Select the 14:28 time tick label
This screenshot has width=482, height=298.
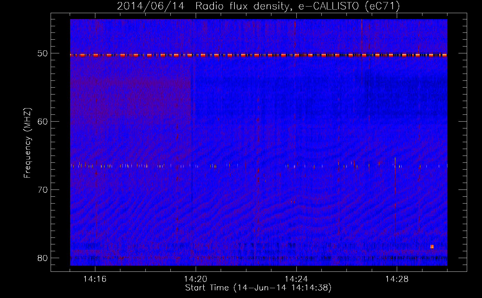click(x=397, y=279)
